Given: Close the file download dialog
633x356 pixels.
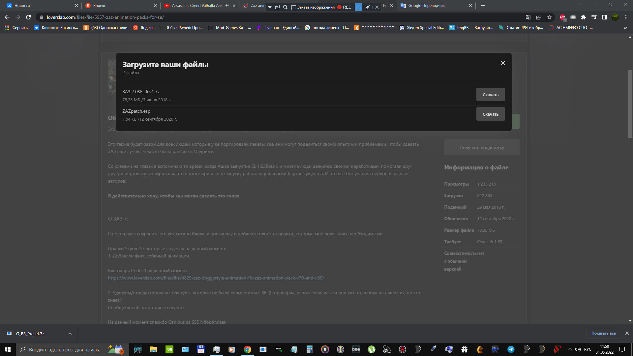Looking at the screenshot, I should coord(503,63).
